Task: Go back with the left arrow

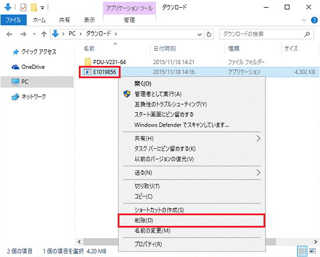Action: tap(9, 34)
